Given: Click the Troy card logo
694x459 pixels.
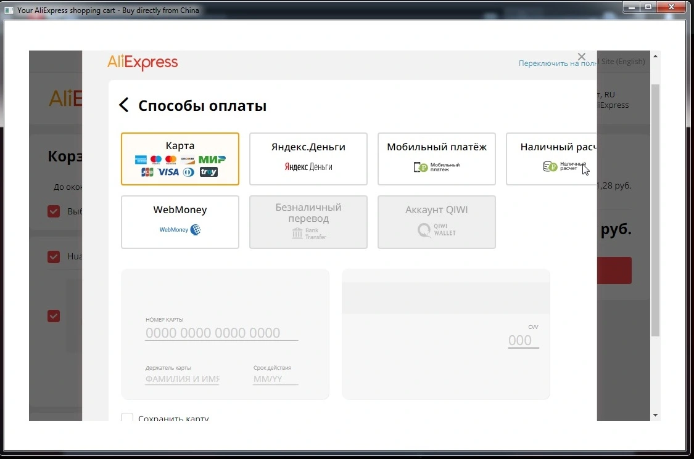Looking at the screenshot, I should 209,172.
